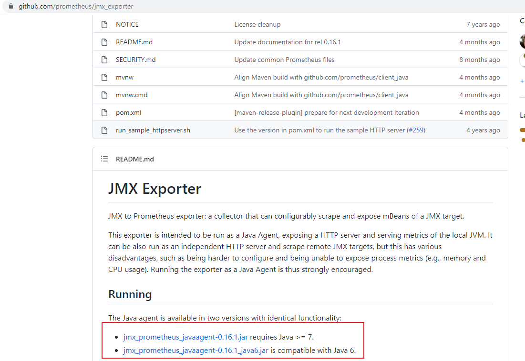Click '8 months ago' in the SECURITY.md row
Screen dimensions: 525x361
coord(480,60)
